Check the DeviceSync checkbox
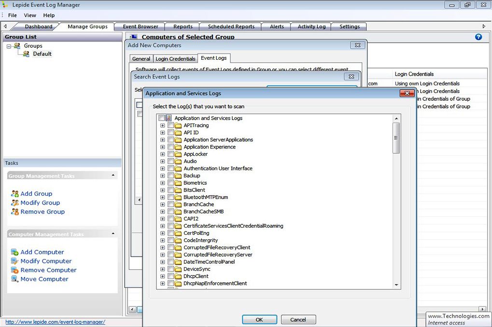Screen dimensions: 492x327 coord(171,269)
